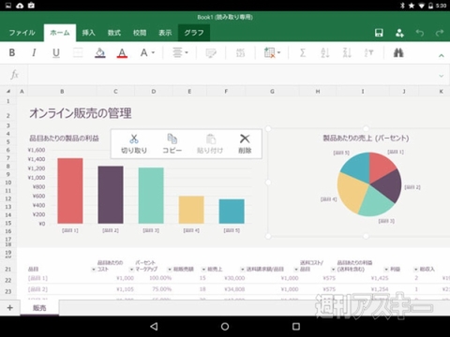Switch to the 数式 tab
This screenshot has width=450, height=337.
pyautogui.click(x=114, y=33)
